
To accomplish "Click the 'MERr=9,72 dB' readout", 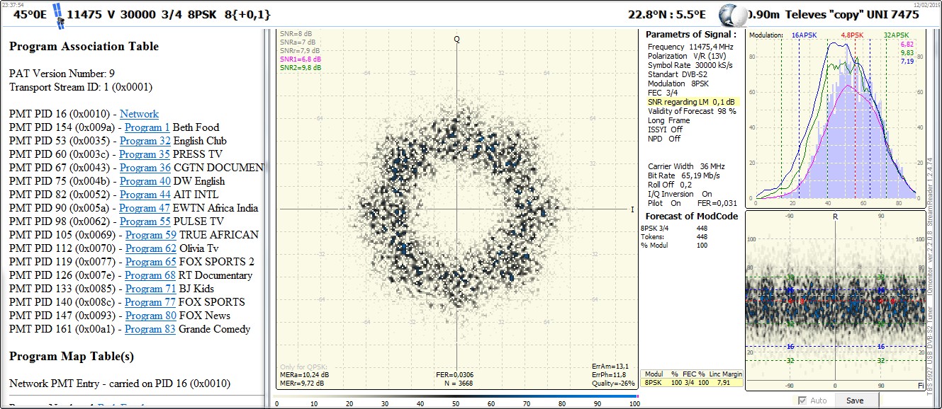I will pos(301,383).
